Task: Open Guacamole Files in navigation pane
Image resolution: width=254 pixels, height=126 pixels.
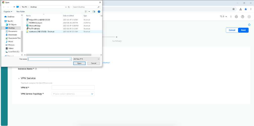Action: pos(14,38)
